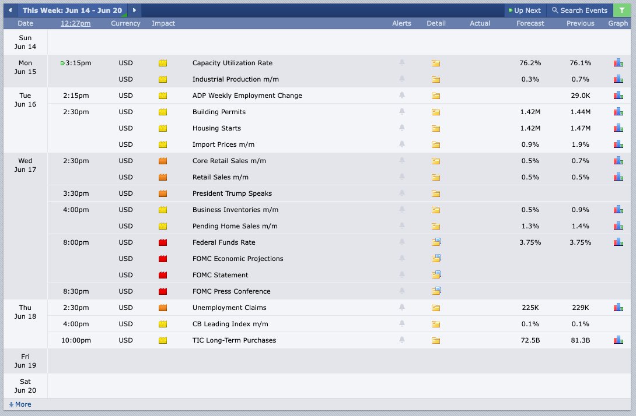The height and width of the screenshot is (416, 636).
Task: Click the Up Next button
Action: 525,10
